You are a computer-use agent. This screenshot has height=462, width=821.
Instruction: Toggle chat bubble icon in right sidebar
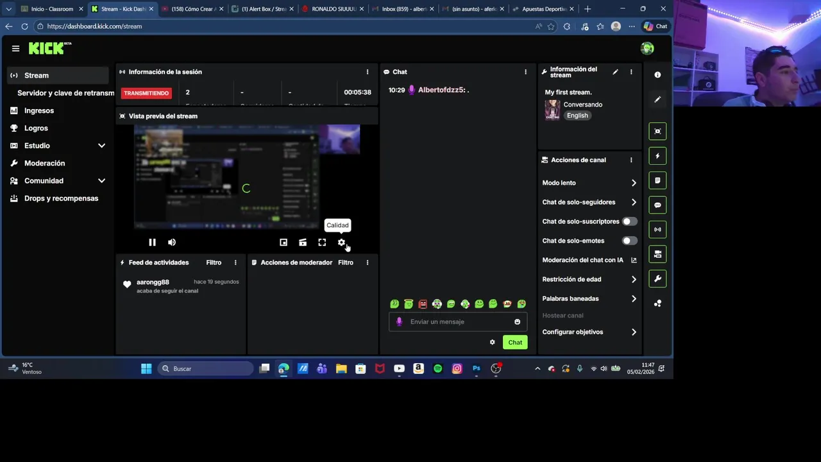pos(657,205)
